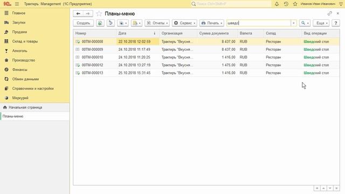
Task: Click the Создать button
Action: (x=84, y=23)
